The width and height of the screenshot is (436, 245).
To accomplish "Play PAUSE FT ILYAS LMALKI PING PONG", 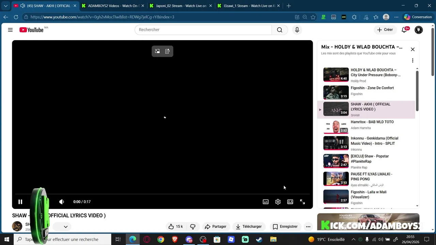I will point(367,179).
